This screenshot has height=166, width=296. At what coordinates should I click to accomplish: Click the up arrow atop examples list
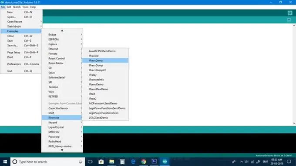point(62,30)
